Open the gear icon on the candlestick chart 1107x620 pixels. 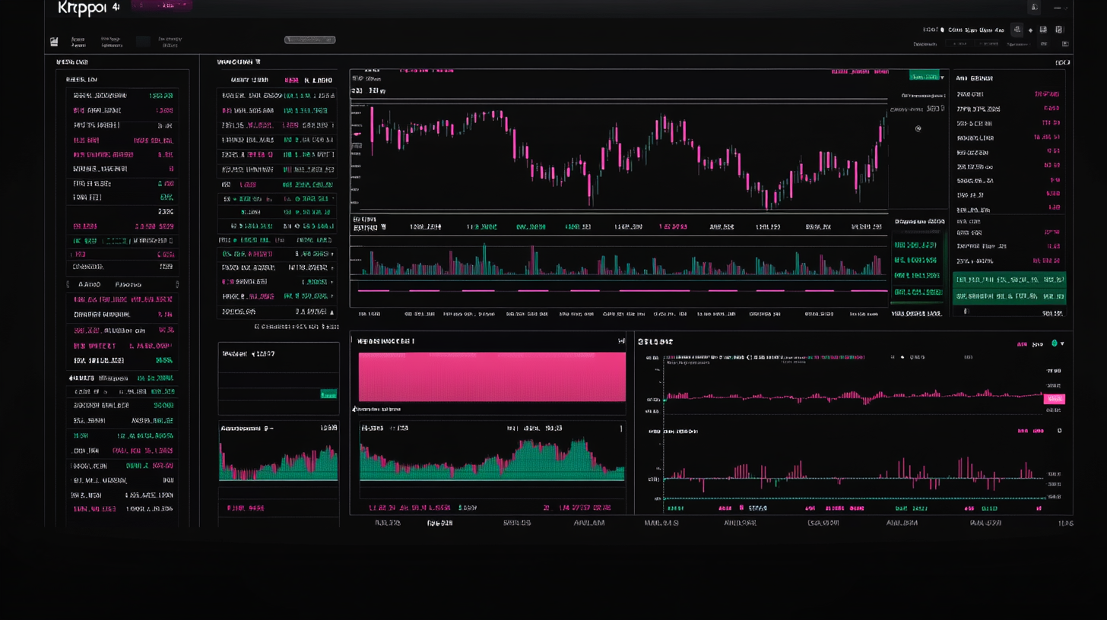point(918,129)
